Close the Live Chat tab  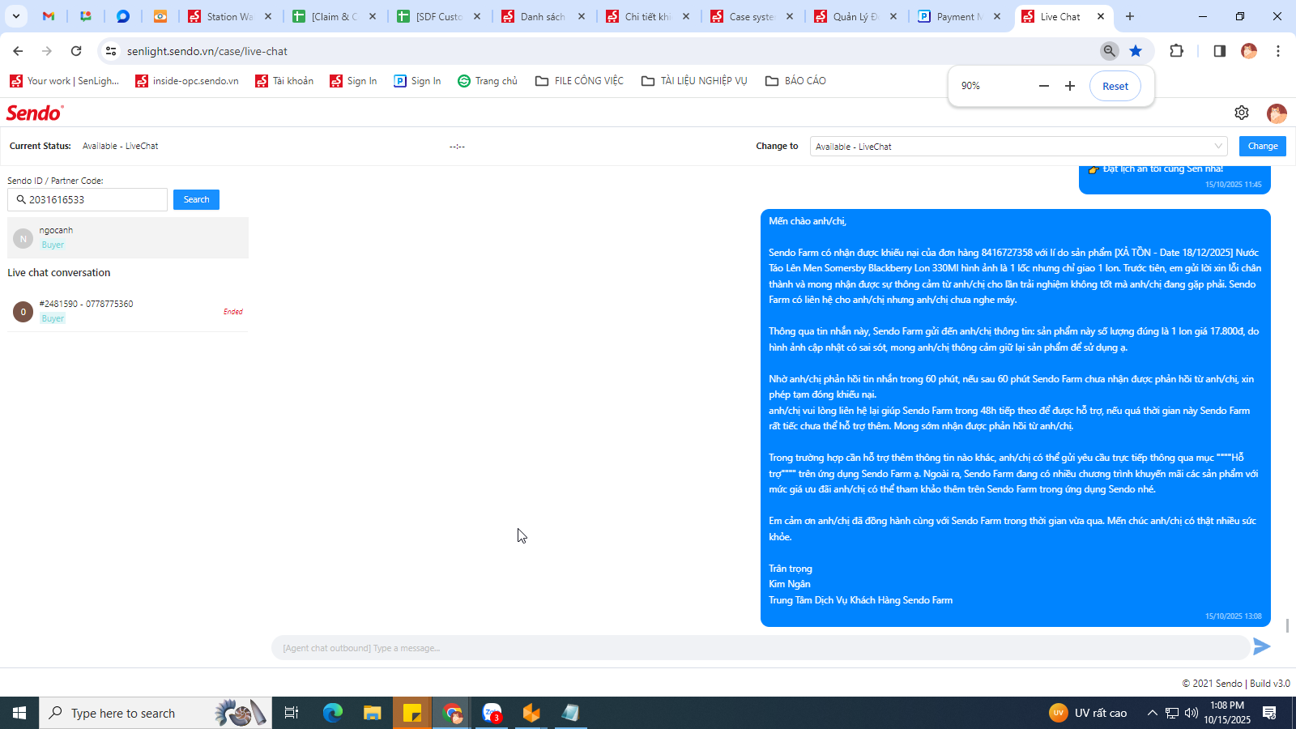(1101, 16)
